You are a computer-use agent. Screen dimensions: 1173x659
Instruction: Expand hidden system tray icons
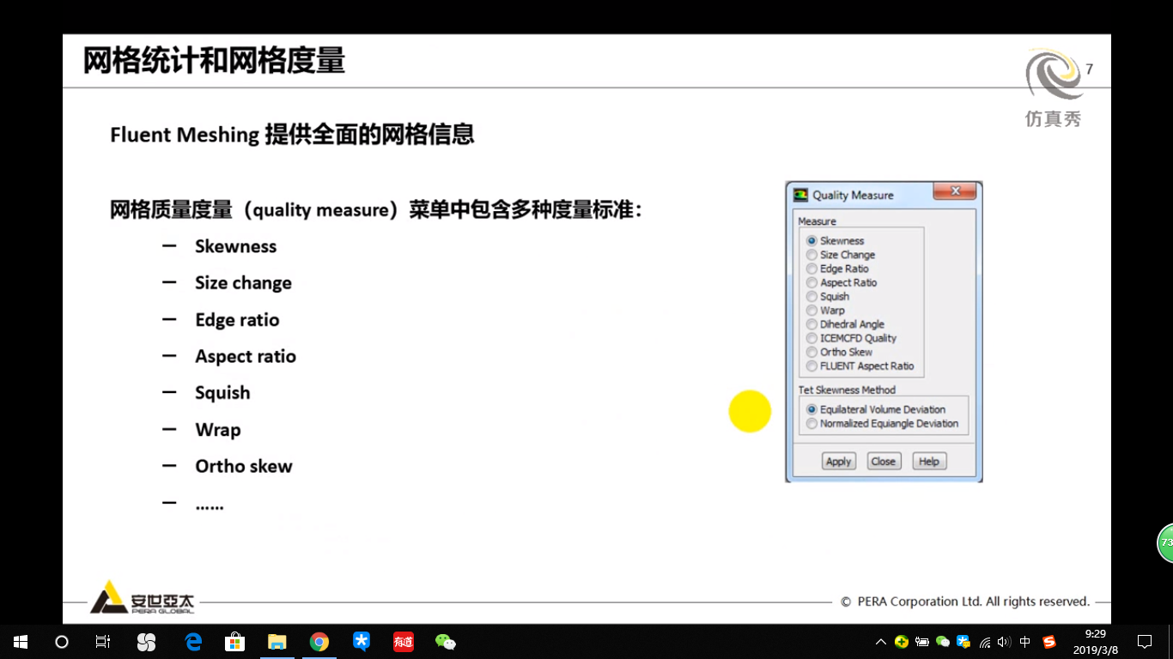coord(880,641)
